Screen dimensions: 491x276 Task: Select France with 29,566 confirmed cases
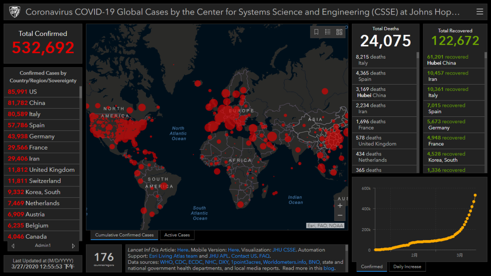pos(42,148)
